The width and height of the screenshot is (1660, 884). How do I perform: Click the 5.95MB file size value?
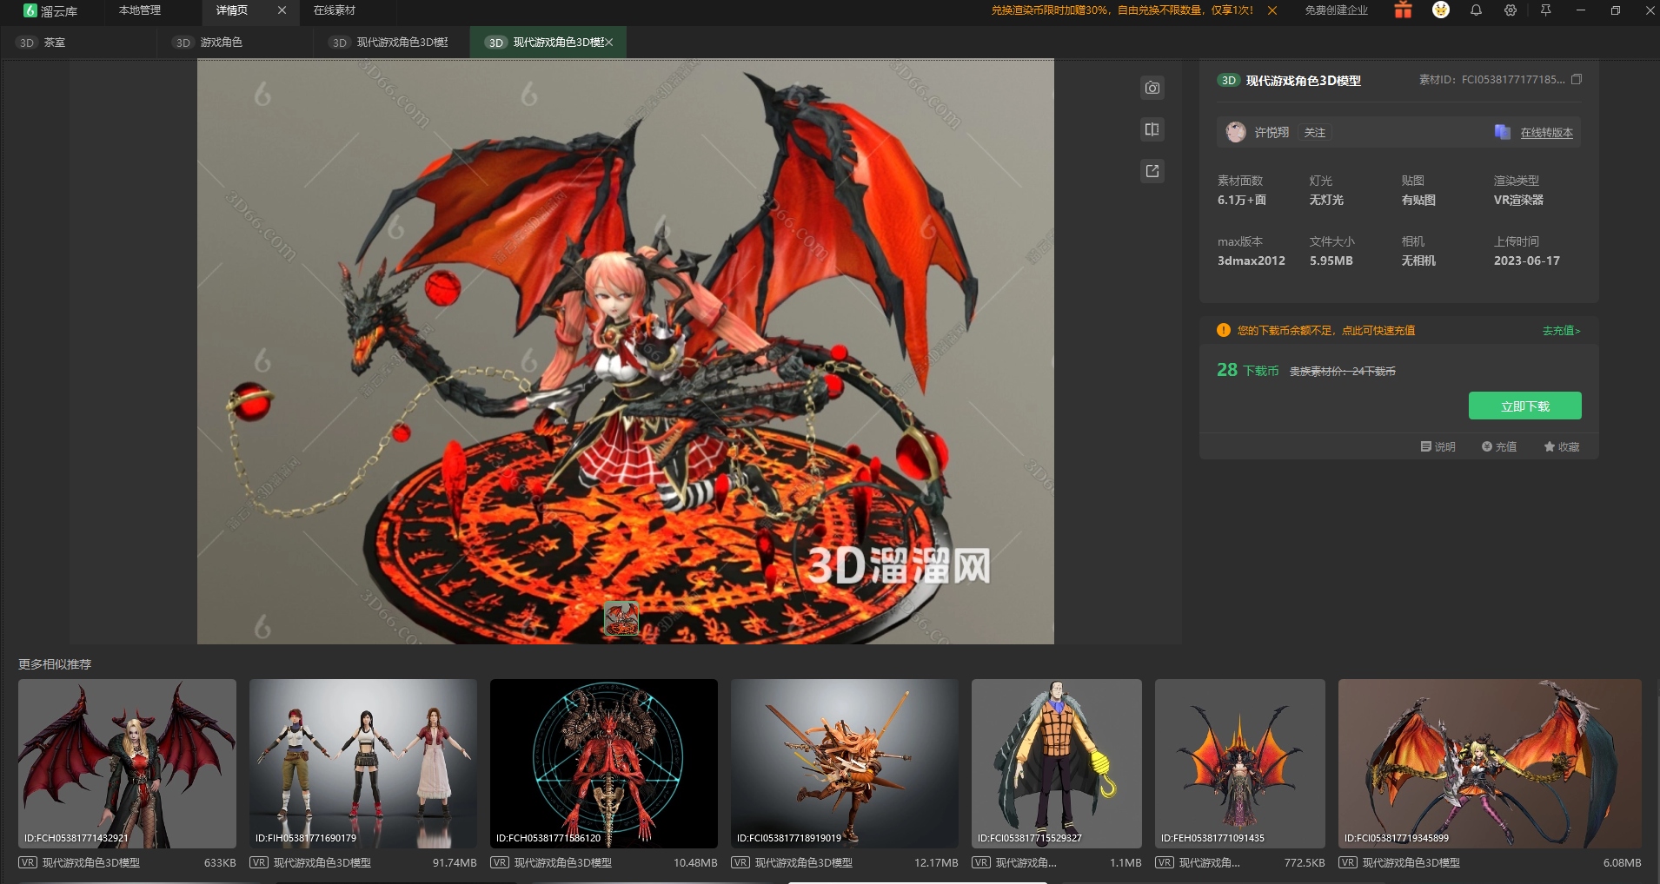1331,261
